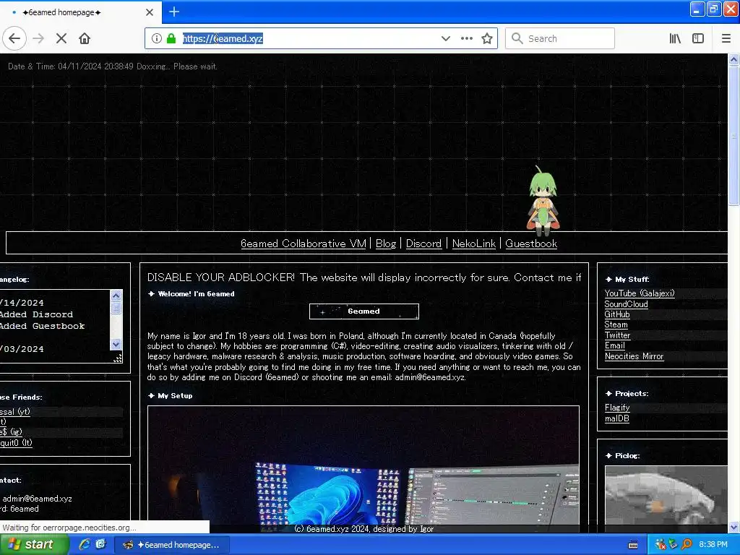Open the Windows start button
The width and height of the screenshot is (740, 555).
(35, 544)
